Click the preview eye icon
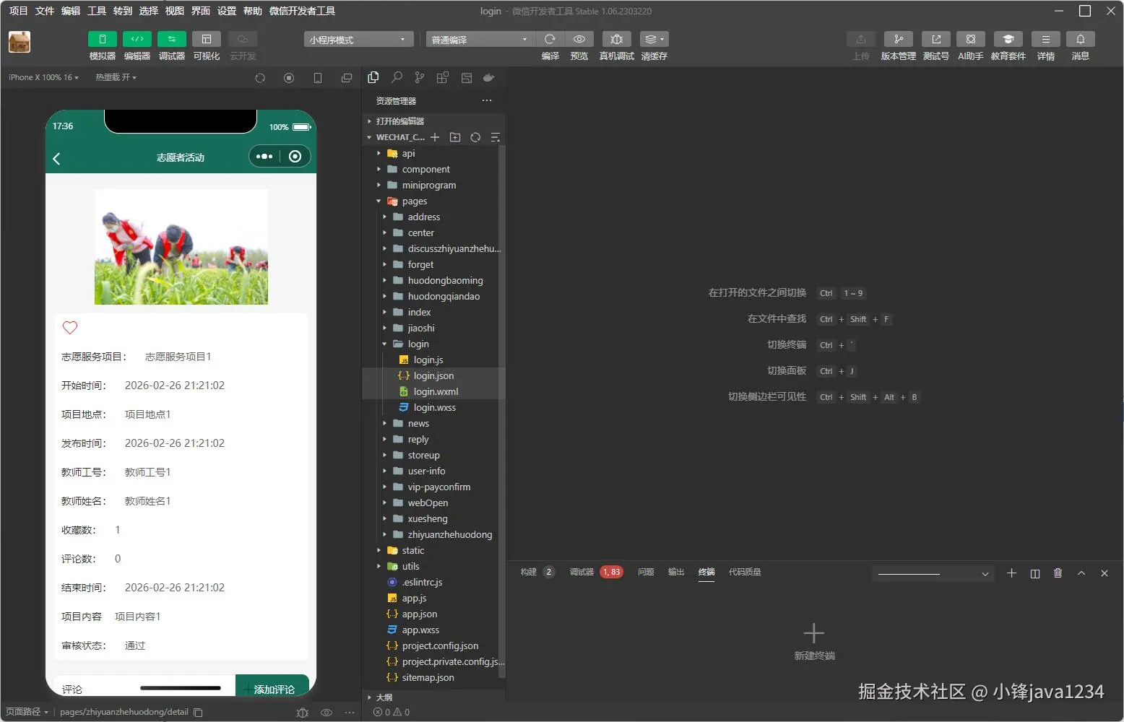 (x=579, y=39)
